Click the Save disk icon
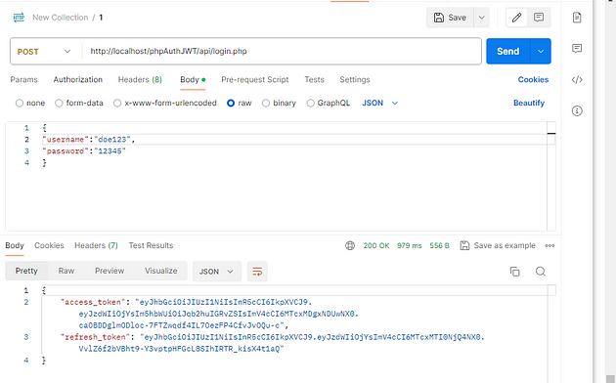 (438, 18)
